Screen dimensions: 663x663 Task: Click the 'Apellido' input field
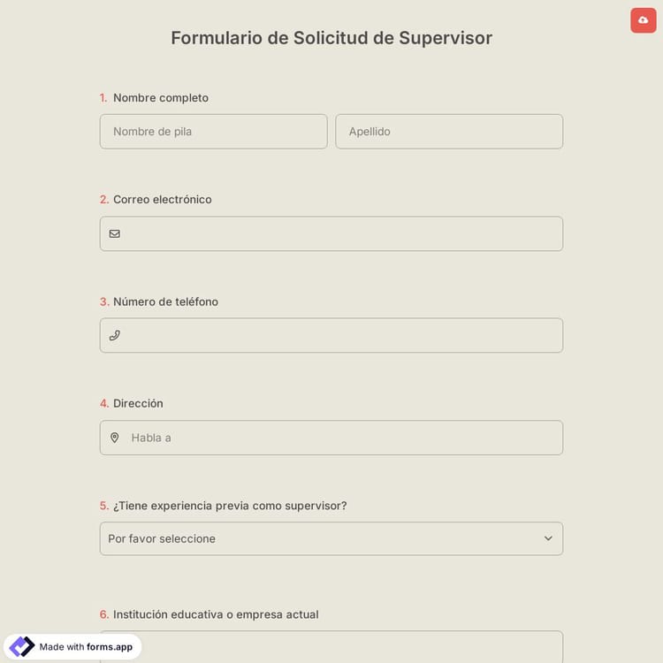(x=448, y=132)
